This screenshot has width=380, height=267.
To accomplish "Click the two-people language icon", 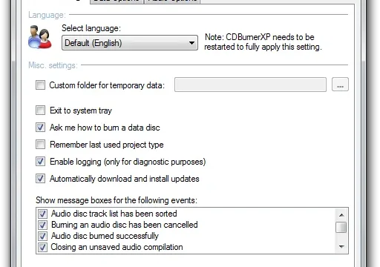I will [40, 37].
